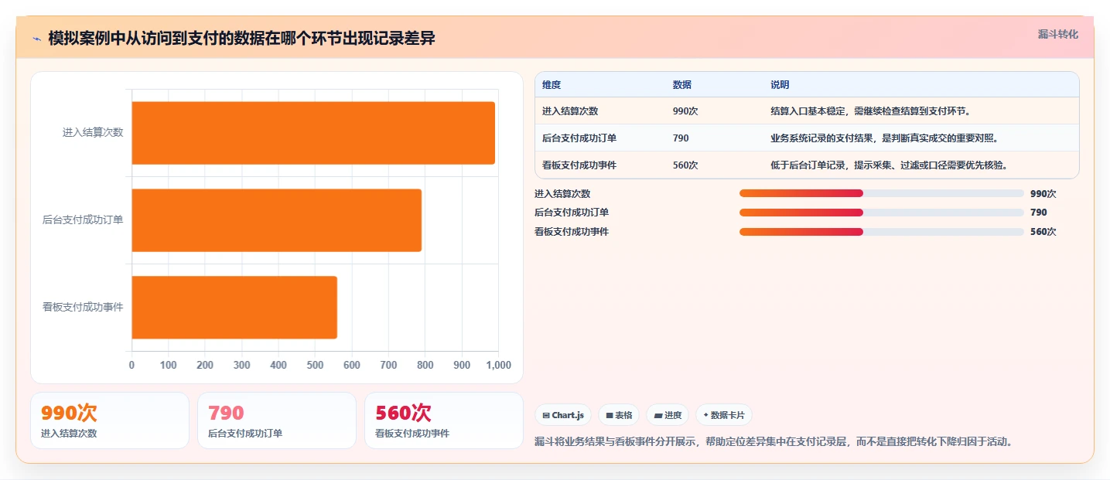Screen dimensions: 1110x480
Task: Click the lightning icon before the title
Action: (36, 39)
